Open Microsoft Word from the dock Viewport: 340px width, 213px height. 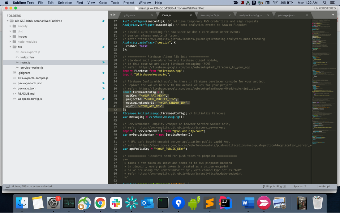[x=248, y=203]
